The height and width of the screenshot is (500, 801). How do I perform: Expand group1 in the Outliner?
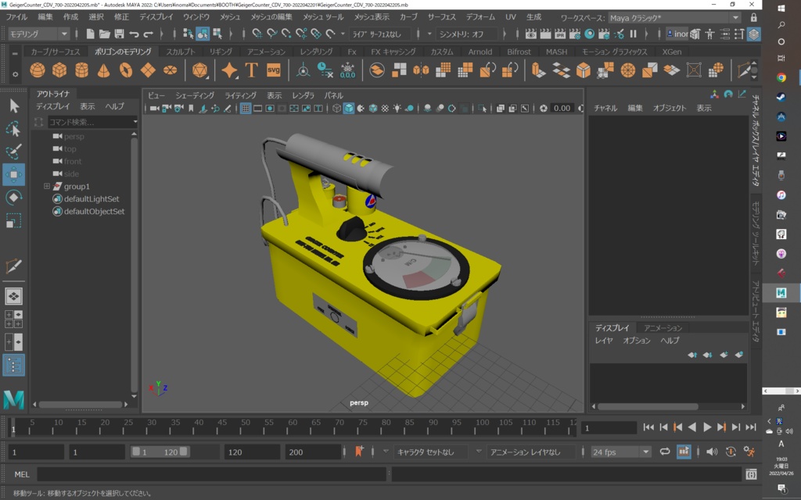[x=47, y=186]
